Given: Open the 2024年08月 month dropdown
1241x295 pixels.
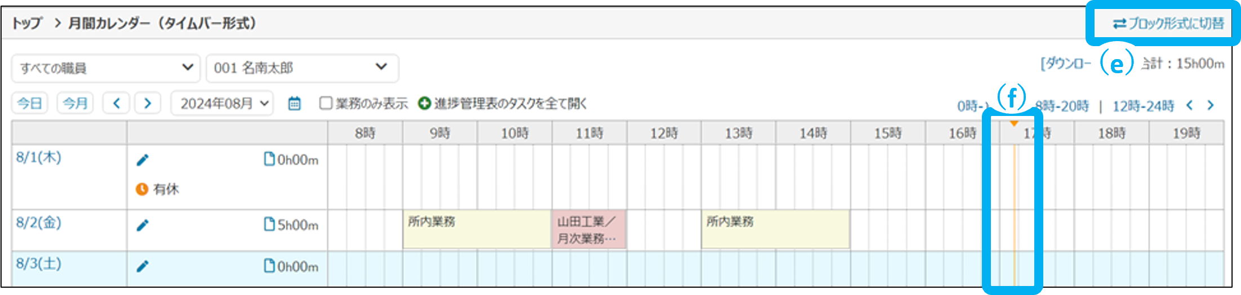Looking at the screenshot, I should (x=222, y=104).
